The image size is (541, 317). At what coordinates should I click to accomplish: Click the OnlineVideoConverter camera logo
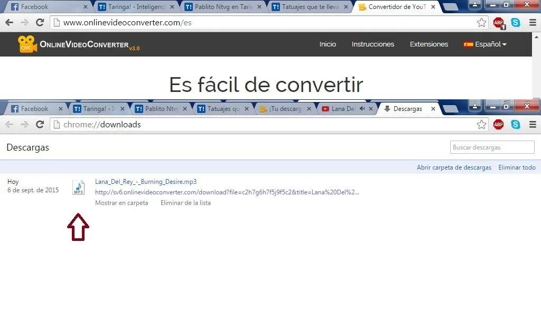coord(27,44)
